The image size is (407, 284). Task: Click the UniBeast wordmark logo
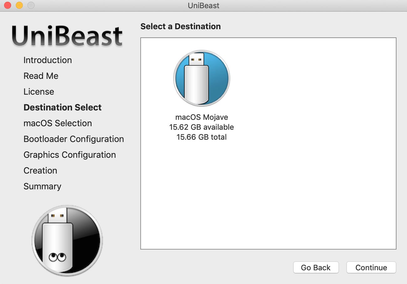tap(66, 35)
